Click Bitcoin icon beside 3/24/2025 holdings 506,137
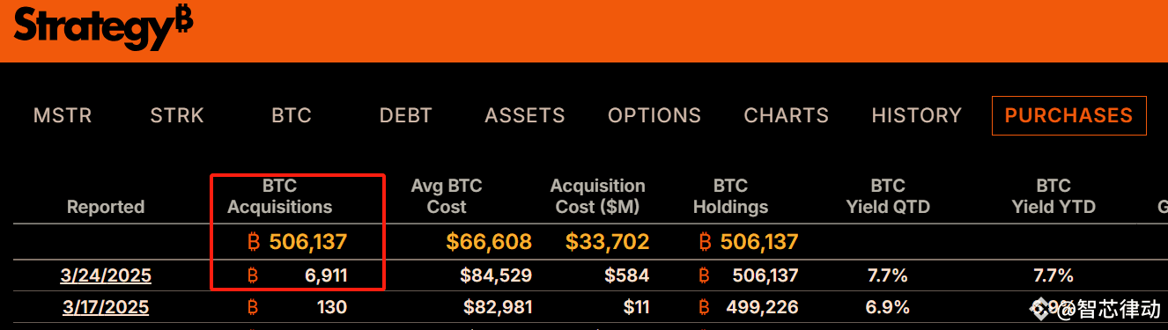Viewport: 1168px width, 330px height. click(704, 275)
